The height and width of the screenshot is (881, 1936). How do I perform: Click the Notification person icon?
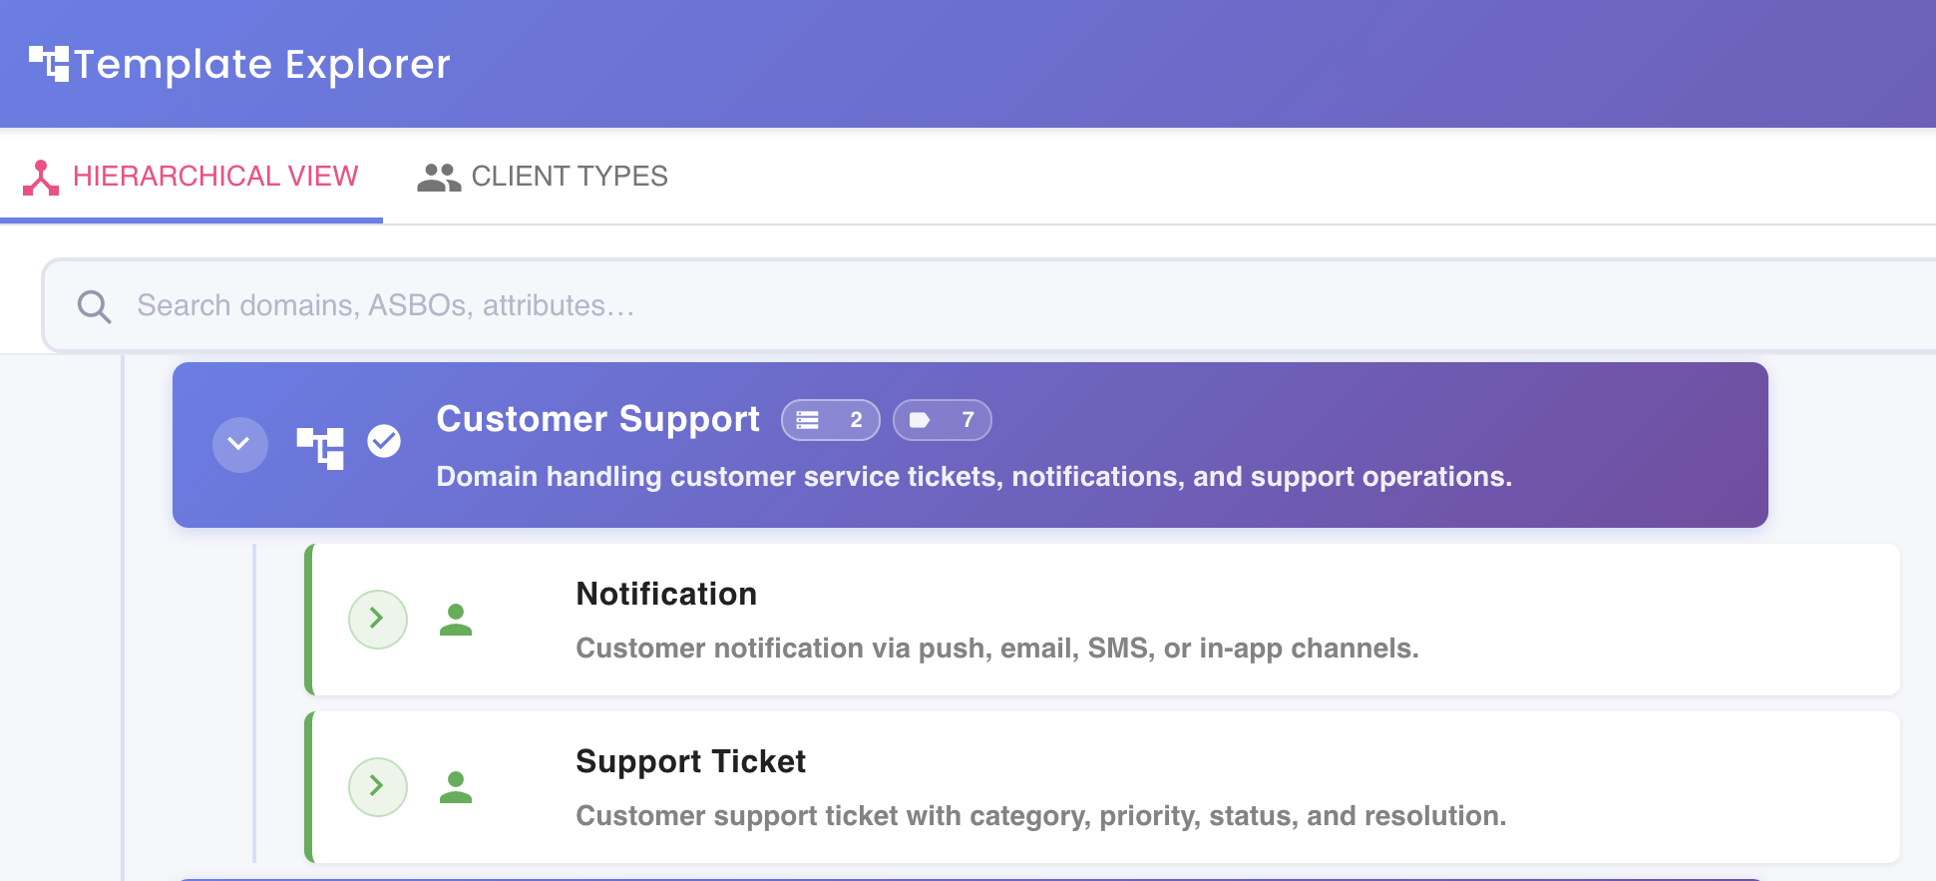tap(456, 620)
